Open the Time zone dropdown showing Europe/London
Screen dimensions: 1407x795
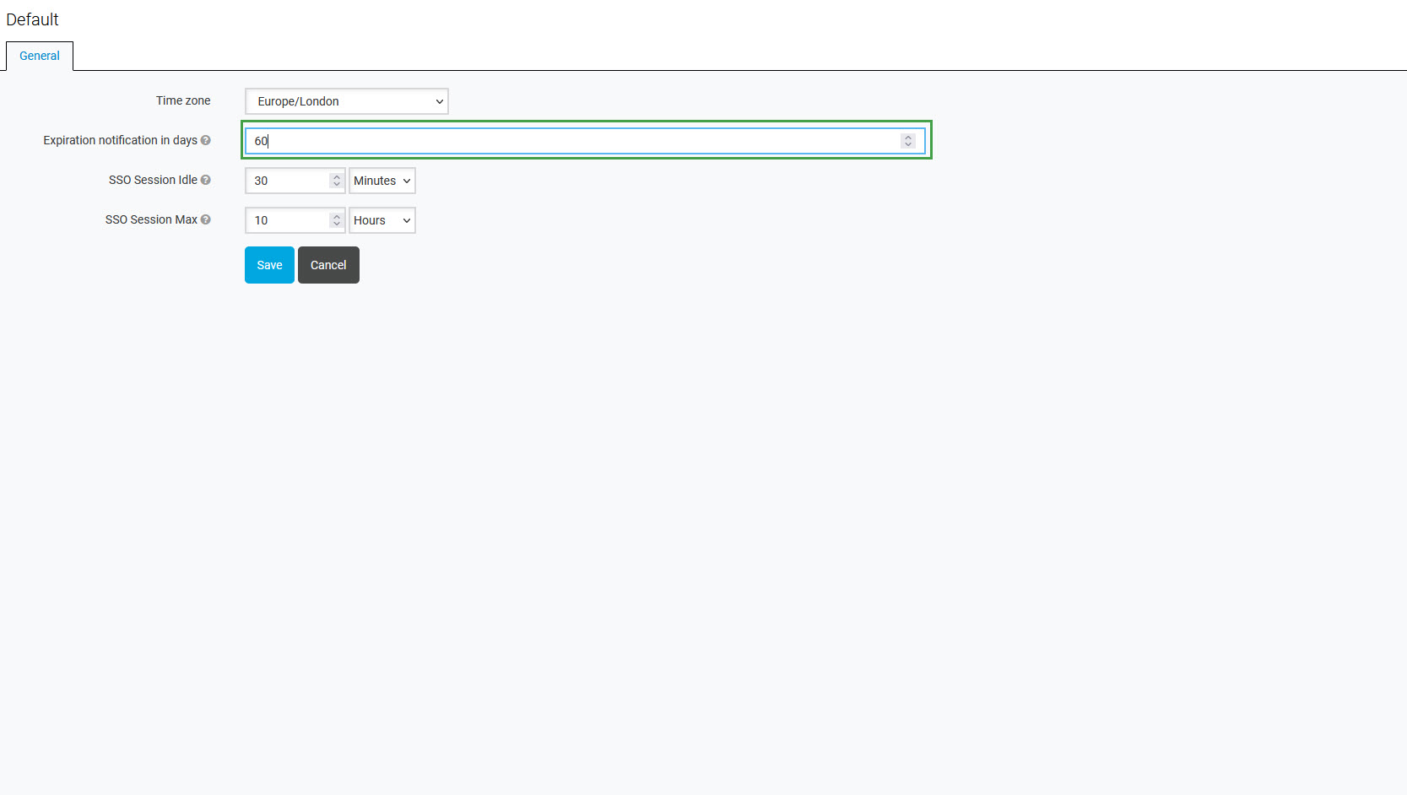click(x=346, y=101)
